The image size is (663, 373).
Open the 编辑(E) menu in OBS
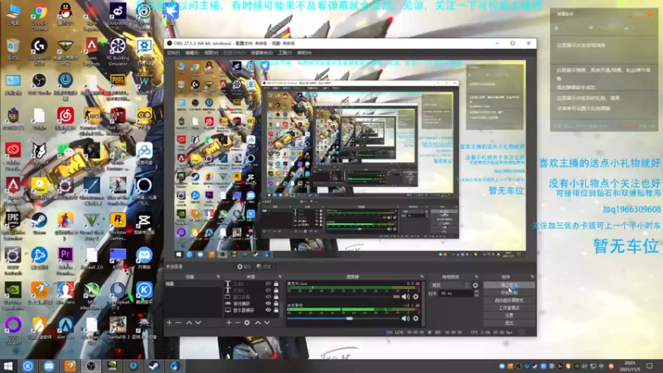[x=191, y=53]
